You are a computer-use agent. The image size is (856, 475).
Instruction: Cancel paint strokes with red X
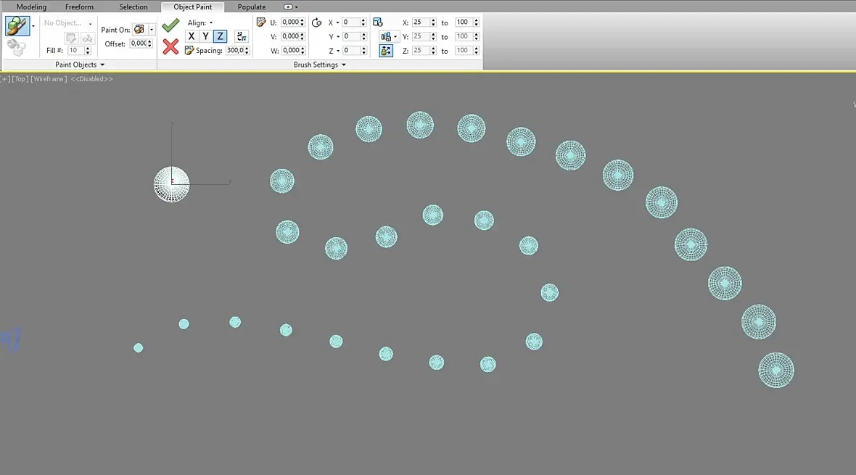(170, 46)
